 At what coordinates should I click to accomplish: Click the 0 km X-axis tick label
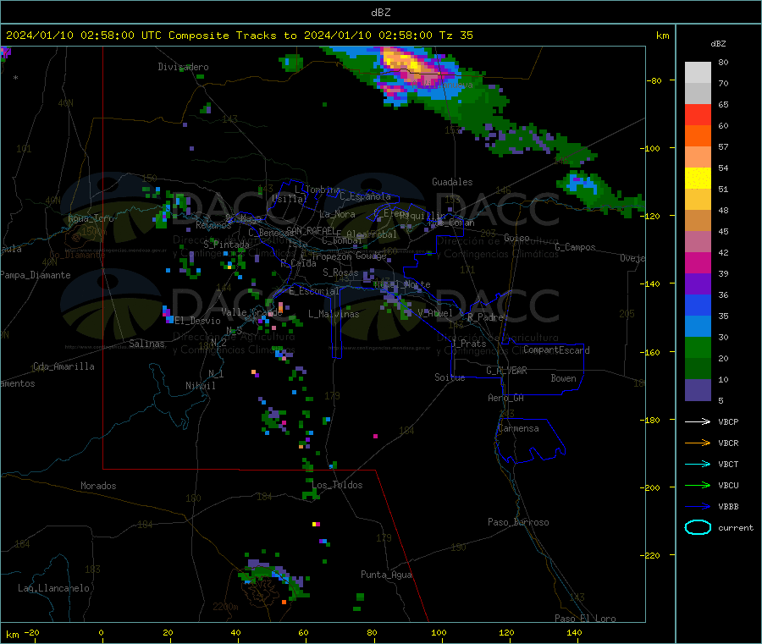coord(101,632)
